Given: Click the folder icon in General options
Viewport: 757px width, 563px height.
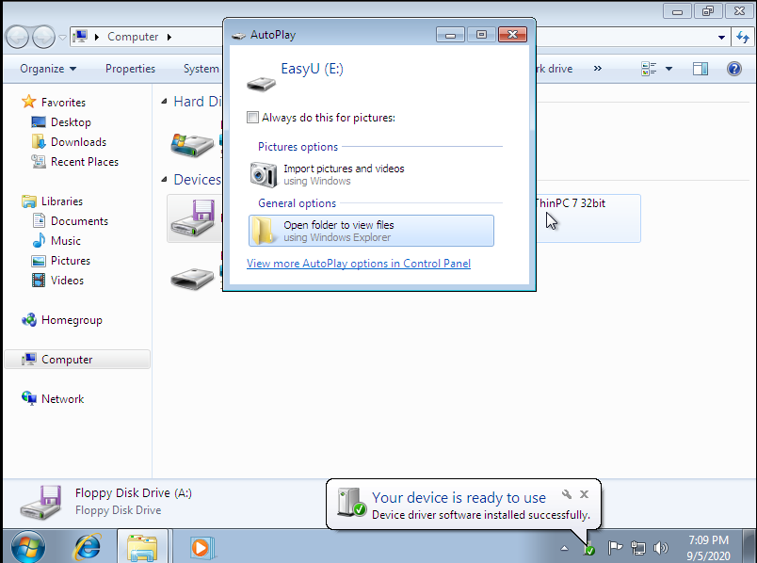Looking at the screenshot, I should 264,231.
